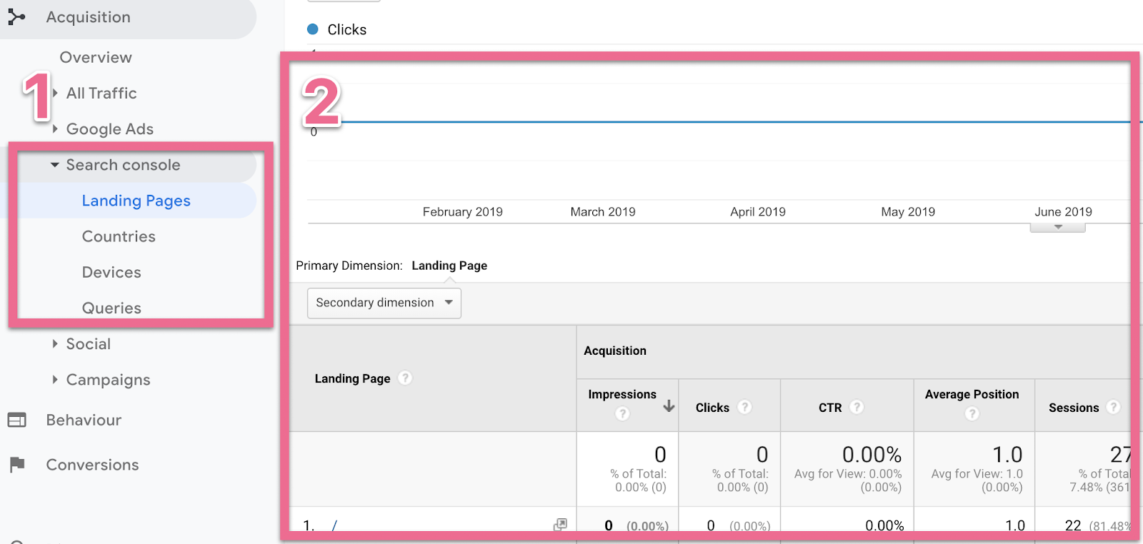
Task: Click the Conversions flag icon
Action: (x=17, y=465)
